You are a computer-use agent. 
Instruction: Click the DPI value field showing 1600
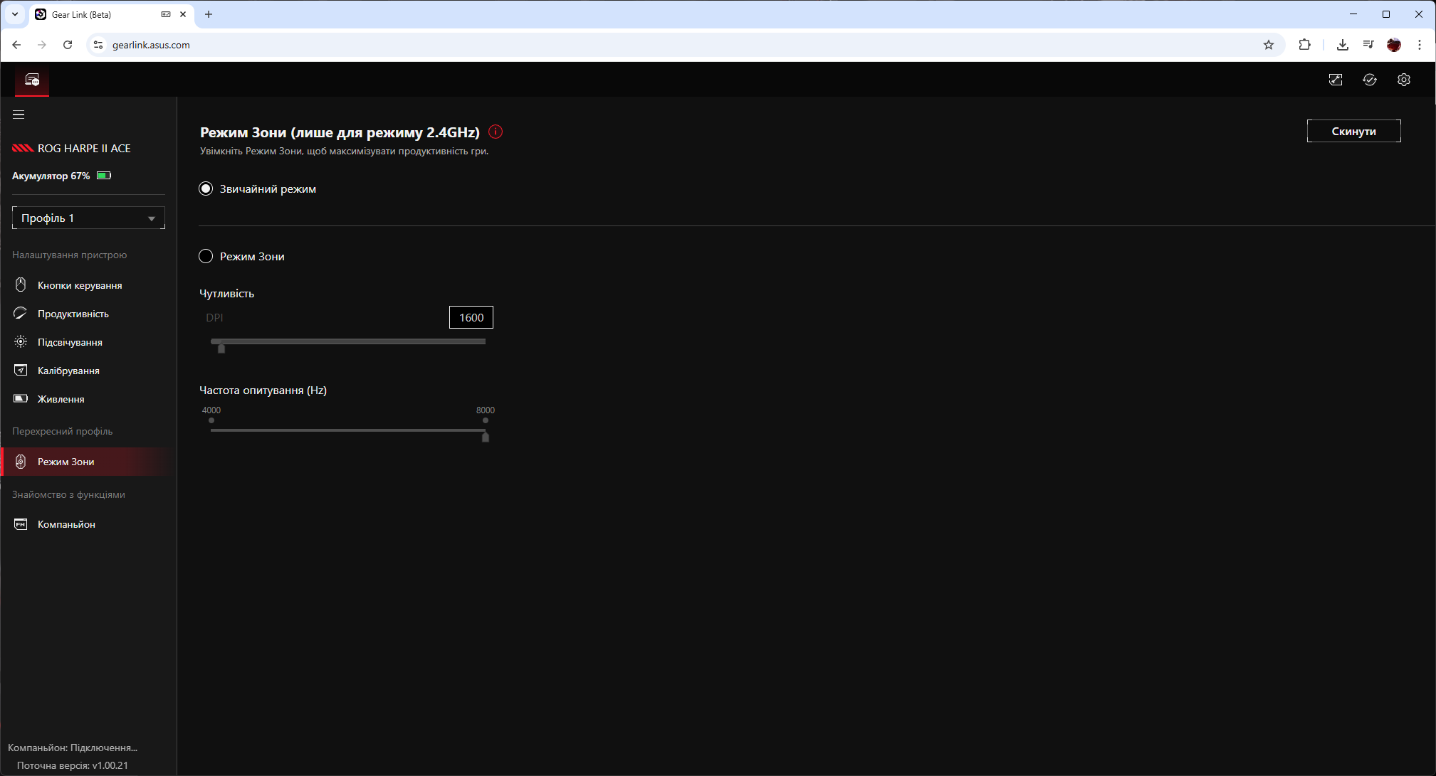(x=471, y=317)
